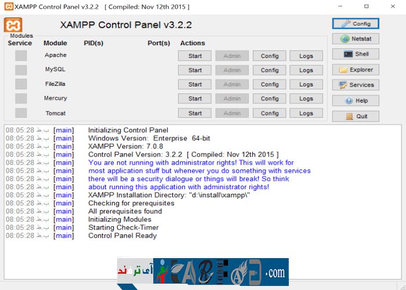The image size is (406, 290).
Task: Open the main Config settings button
Action: coord(356,24)
